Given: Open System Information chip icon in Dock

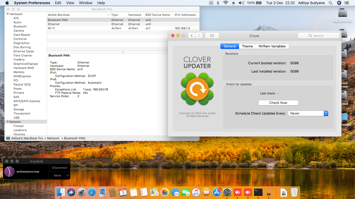Looking at the screenshot, I should pyautogui.click(x=269, y=192).
